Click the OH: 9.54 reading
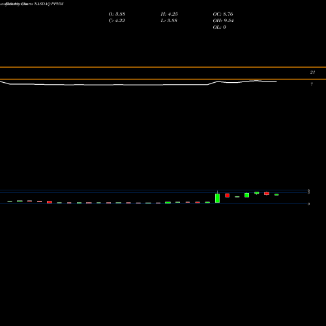Viewport: 326px width, 326px height. 223,20
